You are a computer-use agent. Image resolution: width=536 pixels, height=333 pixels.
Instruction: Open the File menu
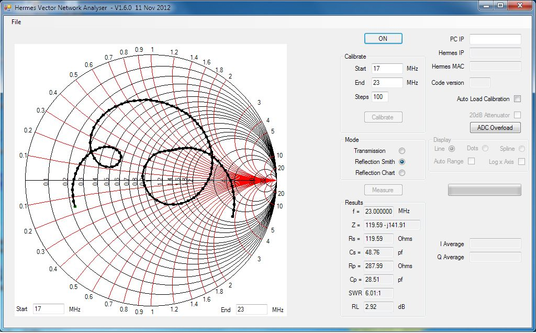(16, 22)
